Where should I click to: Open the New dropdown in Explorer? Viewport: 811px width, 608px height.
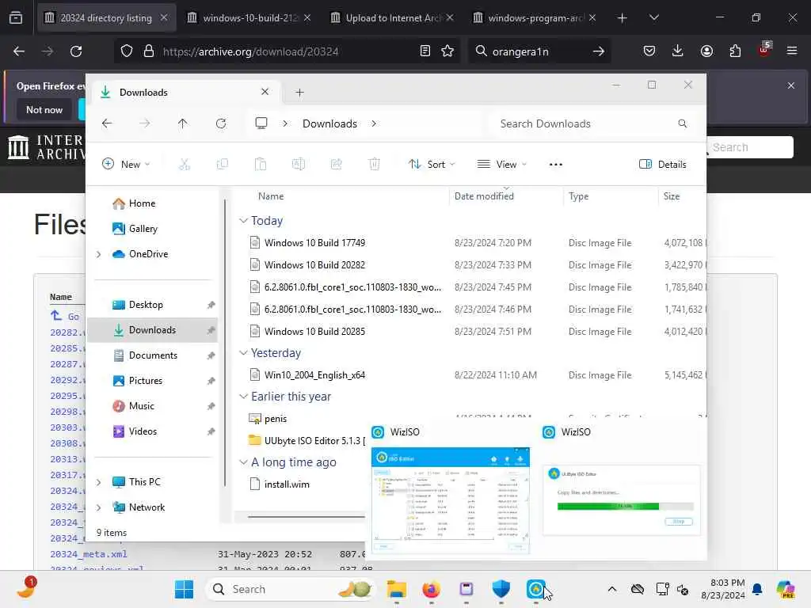pyautogui.click(x=126, y=165)
